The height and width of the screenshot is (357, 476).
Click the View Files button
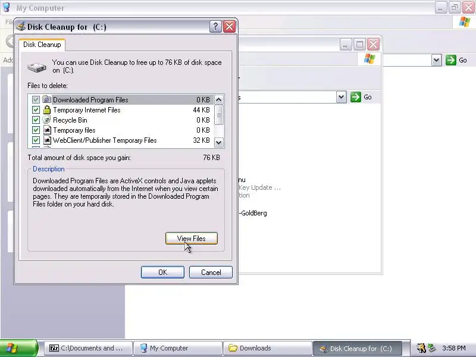pos(191,239)
